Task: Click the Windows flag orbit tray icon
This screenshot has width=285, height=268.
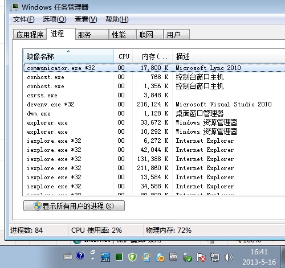Action: [146, 257]
